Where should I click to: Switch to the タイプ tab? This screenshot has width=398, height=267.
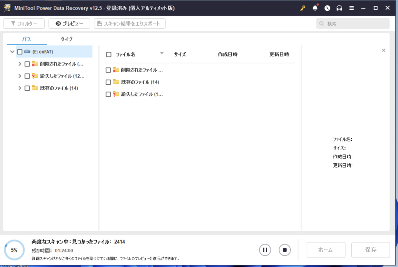click(66, 39)
